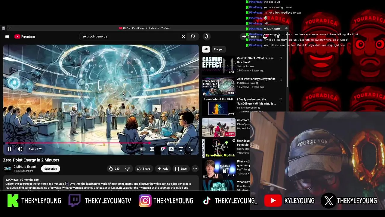Save the video to a playlist
The height and width of the screenshot is (217, 385).
click(x=181, y=169)
